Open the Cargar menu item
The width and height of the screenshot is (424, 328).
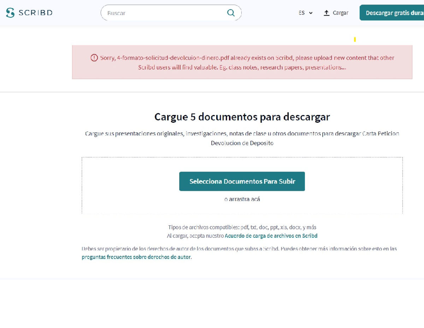[x=340, y=13]
